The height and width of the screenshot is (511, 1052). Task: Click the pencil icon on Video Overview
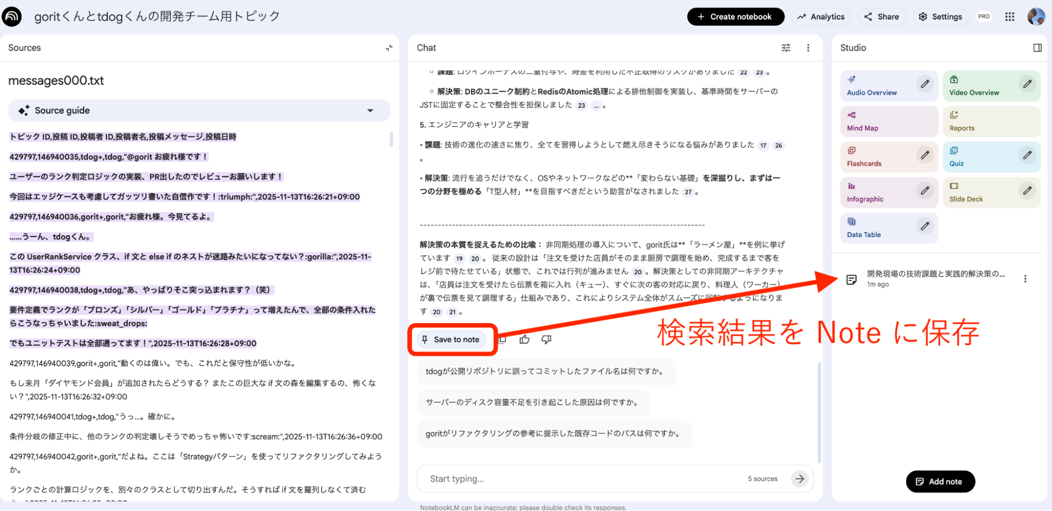tap(1027, 84)
